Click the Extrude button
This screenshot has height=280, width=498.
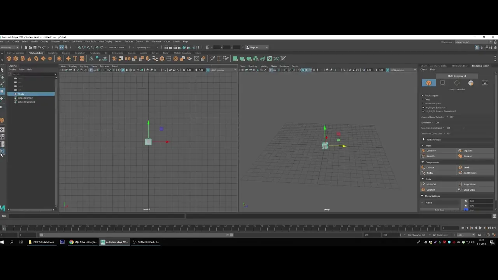pyautogui.click(x=438, y=167)
